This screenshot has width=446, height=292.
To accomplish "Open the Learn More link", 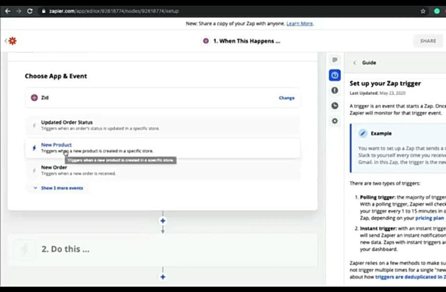I will [x=299, y=23].
